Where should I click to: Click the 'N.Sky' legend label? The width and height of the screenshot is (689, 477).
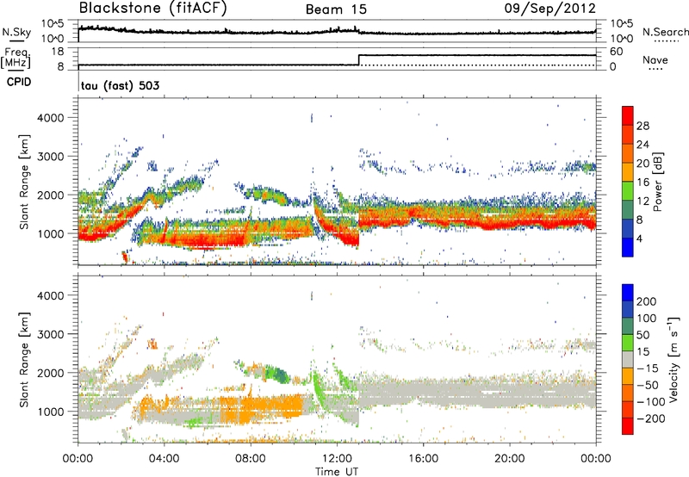(x=16, y=32)
